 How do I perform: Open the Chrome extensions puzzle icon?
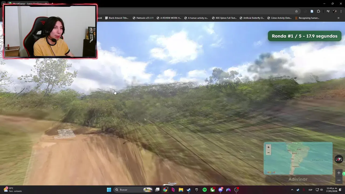pos(318,11)
